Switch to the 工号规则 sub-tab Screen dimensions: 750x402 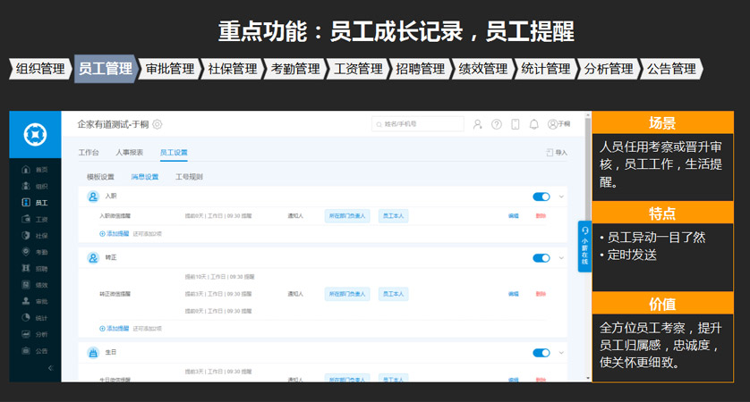(x=189, y=177)
